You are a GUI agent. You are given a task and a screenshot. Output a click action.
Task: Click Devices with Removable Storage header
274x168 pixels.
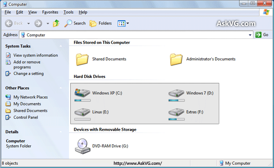[105, 129]
